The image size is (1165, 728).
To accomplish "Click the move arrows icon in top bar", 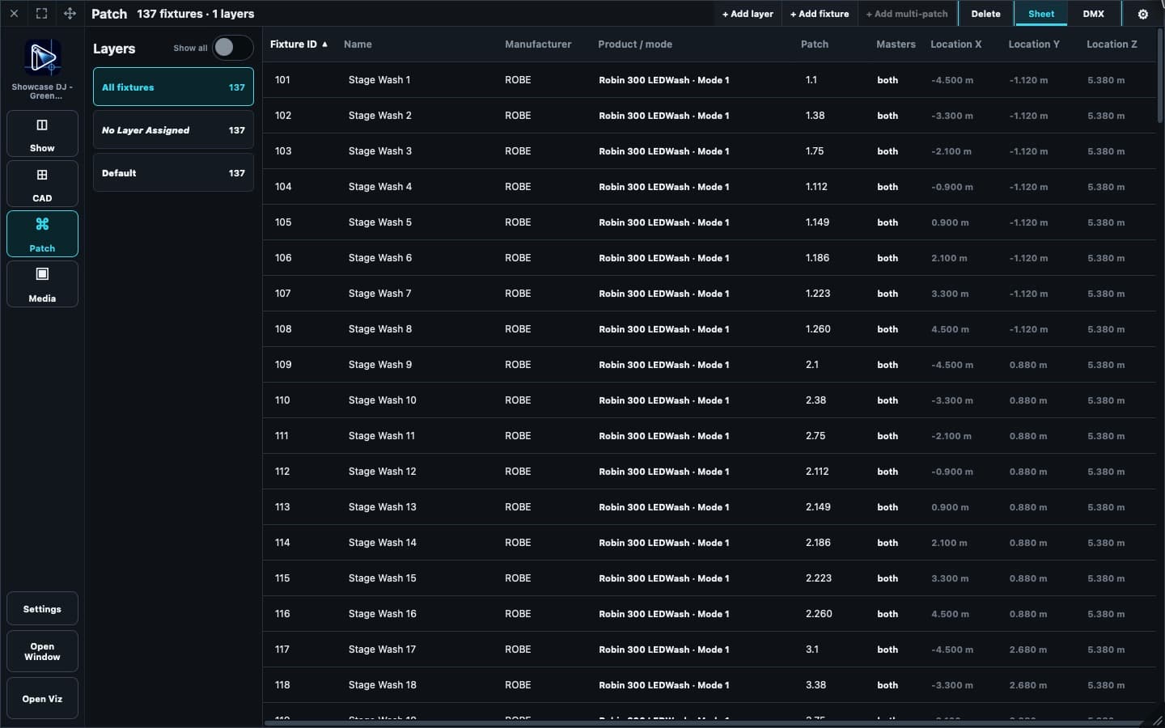I will coord(70,14).
